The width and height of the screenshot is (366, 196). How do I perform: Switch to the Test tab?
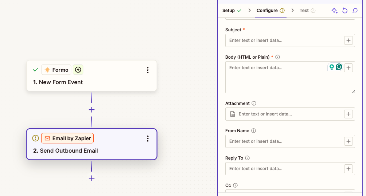(307, 11)
